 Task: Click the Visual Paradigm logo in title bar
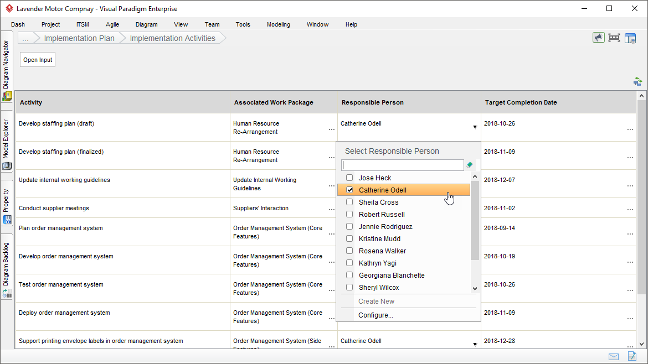point(9,8)
